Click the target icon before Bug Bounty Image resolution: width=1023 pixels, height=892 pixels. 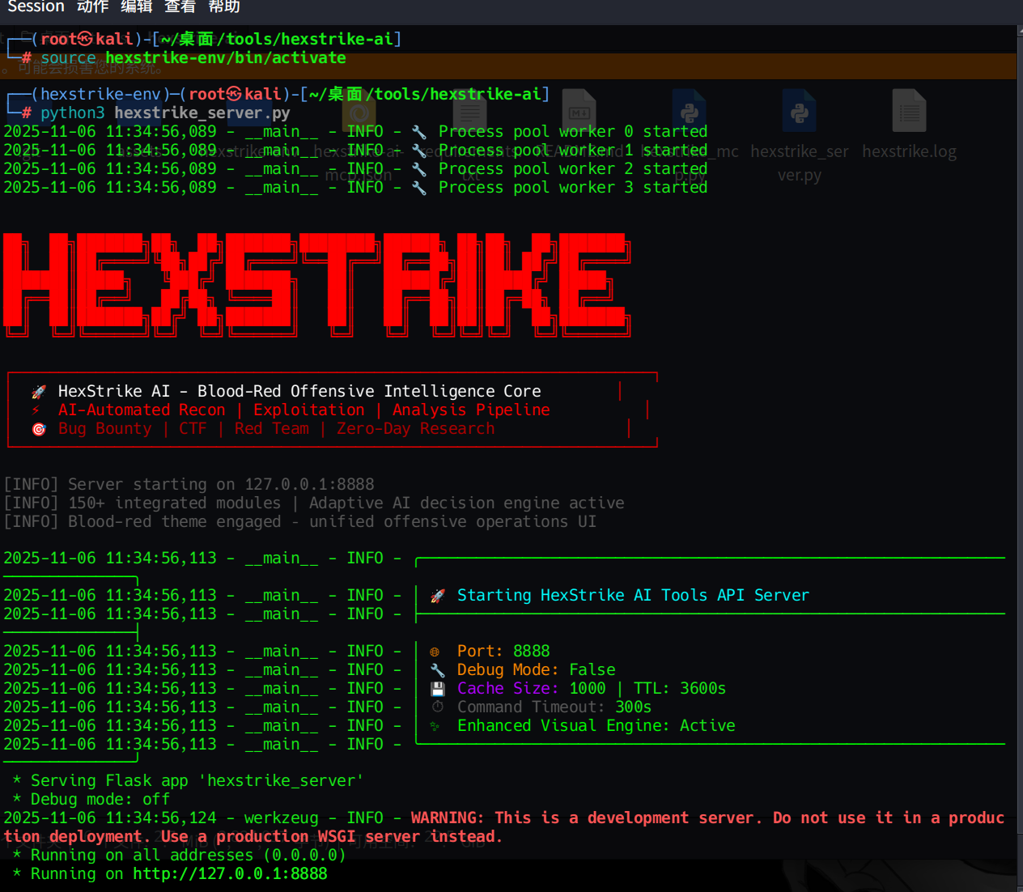click(39, 429)
